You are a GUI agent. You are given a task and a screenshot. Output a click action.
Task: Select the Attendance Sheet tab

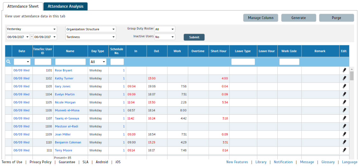23,6
